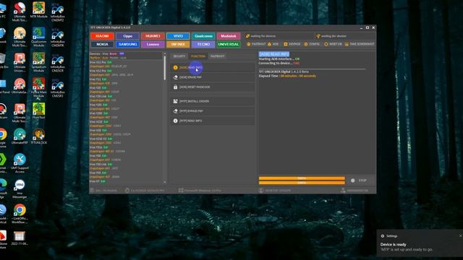
Task: Click the STOP button
Action: point(360,181)
